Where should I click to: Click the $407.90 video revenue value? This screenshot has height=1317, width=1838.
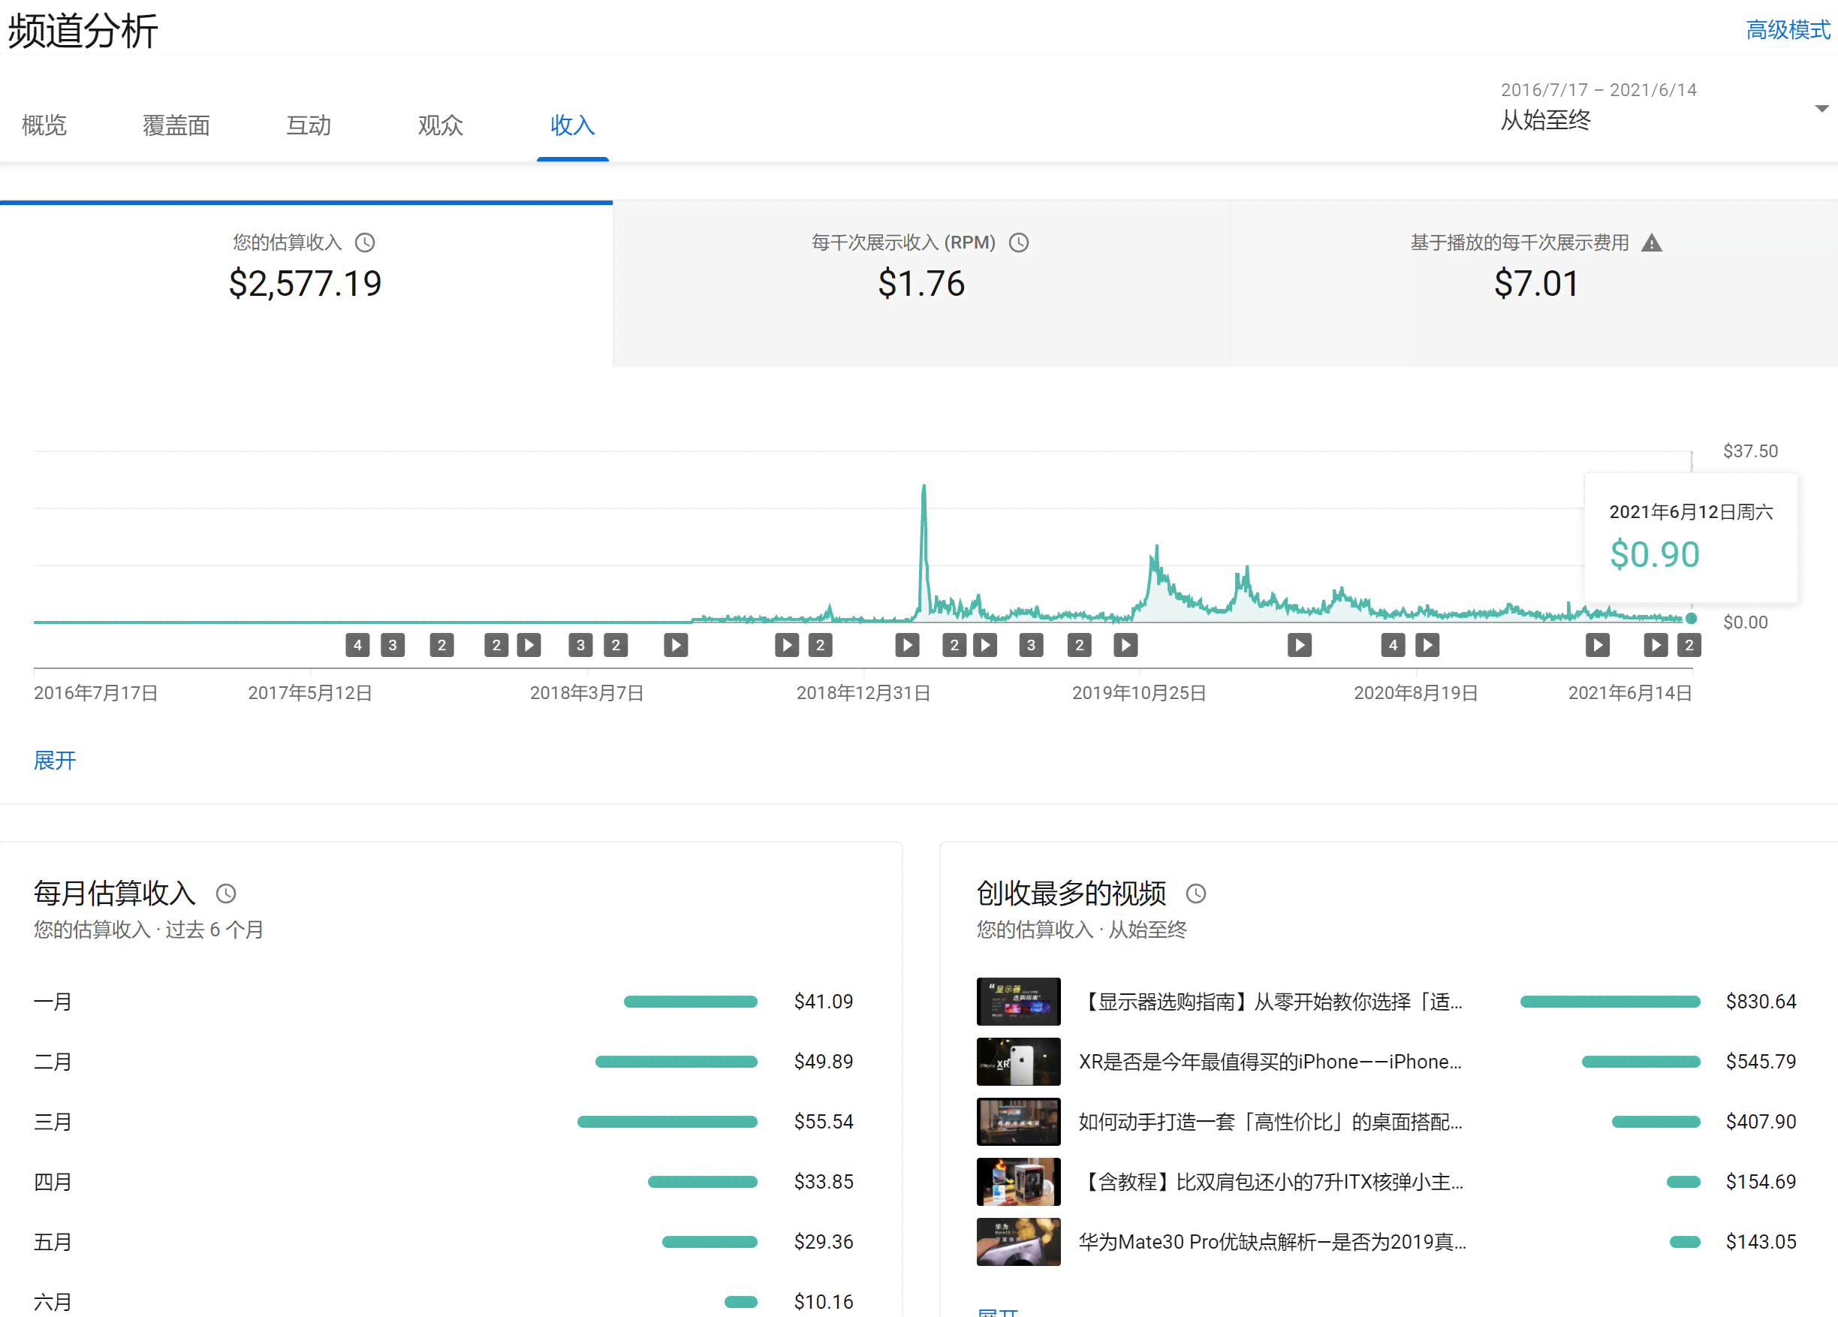pos(1761,1122)
